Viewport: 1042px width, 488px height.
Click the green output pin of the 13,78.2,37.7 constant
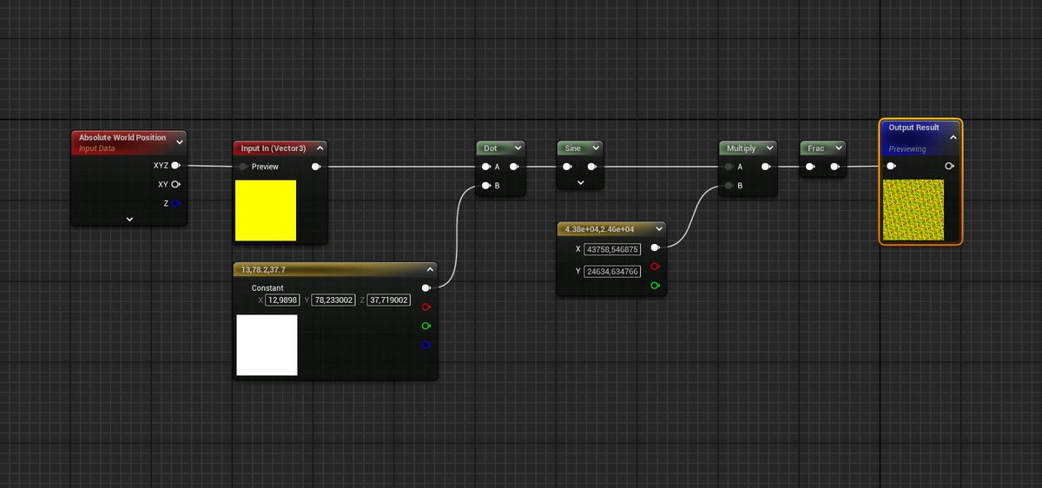click(x=425, y=326)
